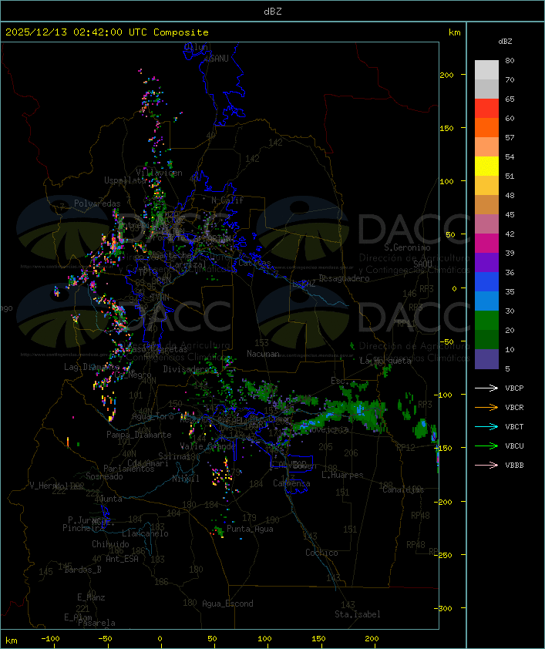Click the 'Sta.Isabel' map label

click(x=358, y=614)
